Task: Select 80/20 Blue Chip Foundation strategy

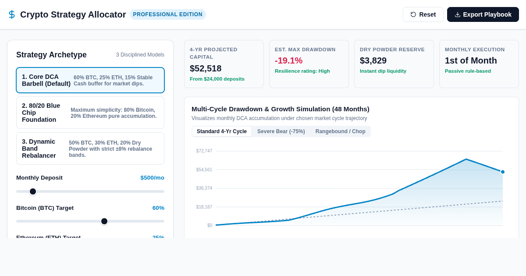Action: pos(90,113)
